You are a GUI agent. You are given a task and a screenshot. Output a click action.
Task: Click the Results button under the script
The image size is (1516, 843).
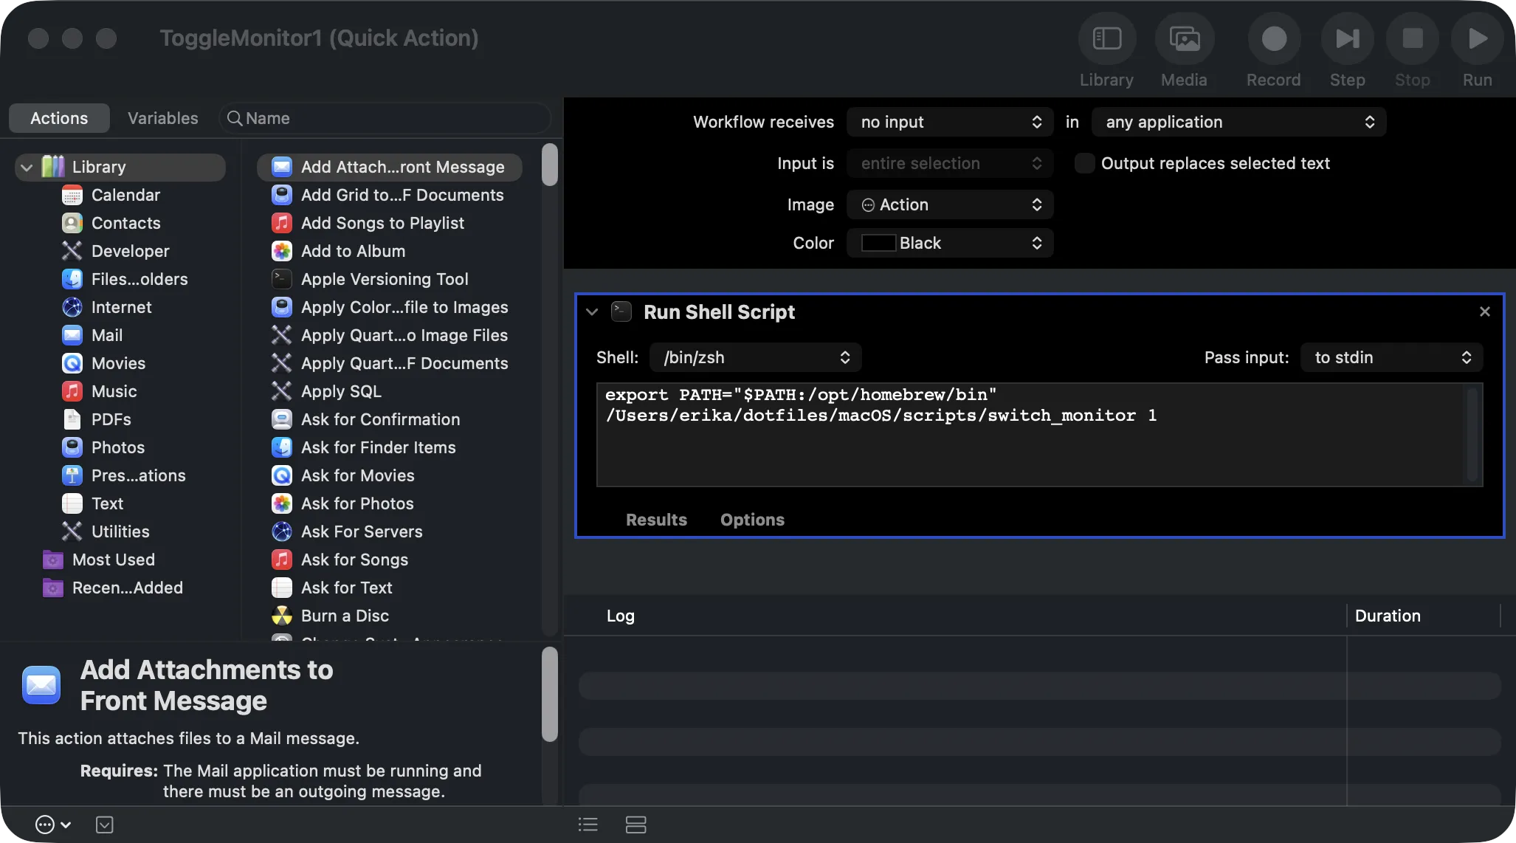pos(655,520)
